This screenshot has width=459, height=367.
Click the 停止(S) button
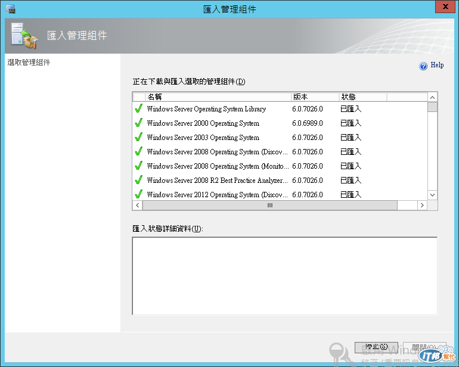point(376,347)
